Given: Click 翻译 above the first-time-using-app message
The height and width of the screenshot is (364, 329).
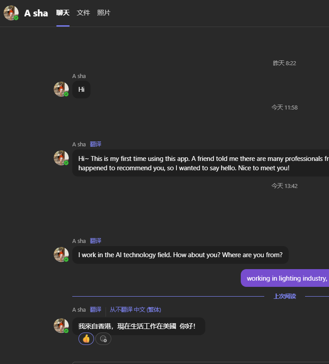Looking at the screenshot, I should coord(96,144).
